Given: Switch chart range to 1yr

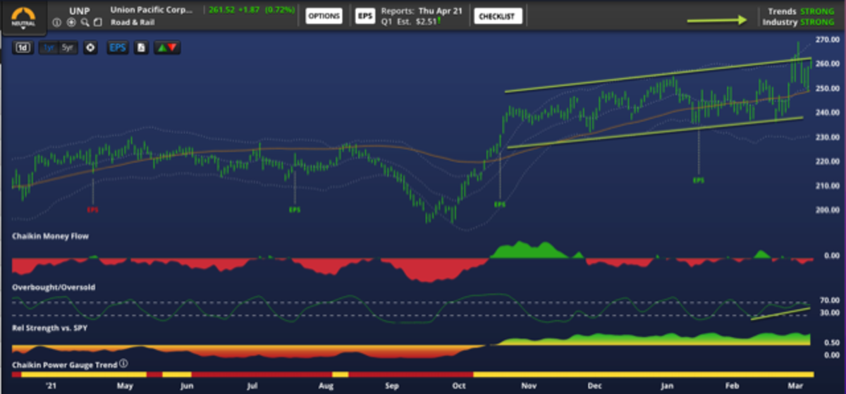Looking at the screenshot, I should (x=49, y=48).
